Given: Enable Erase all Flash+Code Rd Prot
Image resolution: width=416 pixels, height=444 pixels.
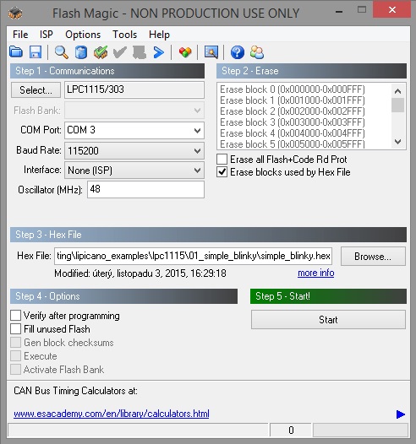Looking at the screenshot, I should pos(222,160).
